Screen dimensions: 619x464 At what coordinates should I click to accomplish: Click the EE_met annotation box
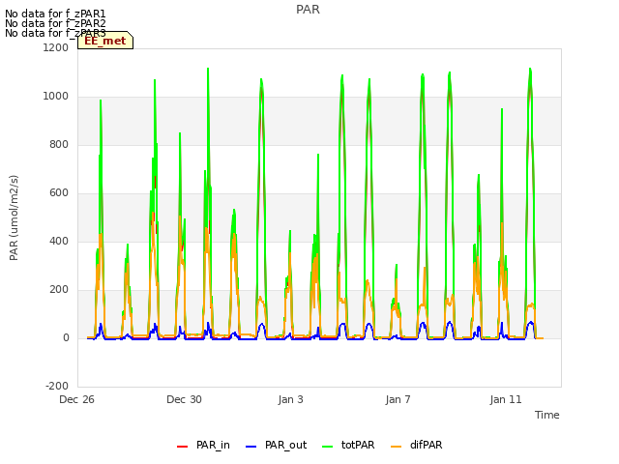click(105, 41)
